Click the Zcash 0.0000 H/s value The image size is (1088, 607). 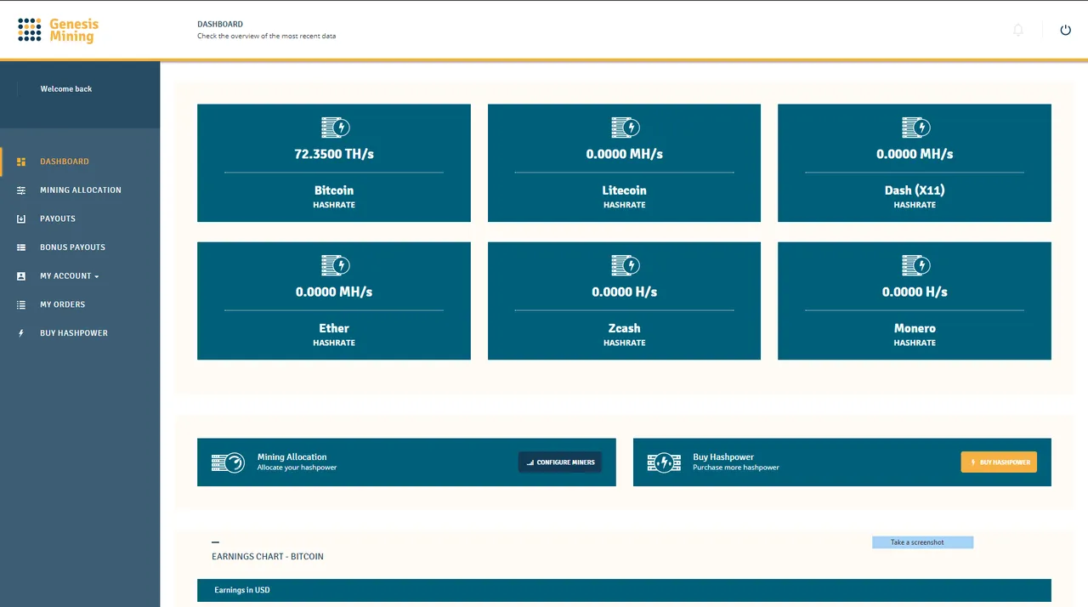625,292
